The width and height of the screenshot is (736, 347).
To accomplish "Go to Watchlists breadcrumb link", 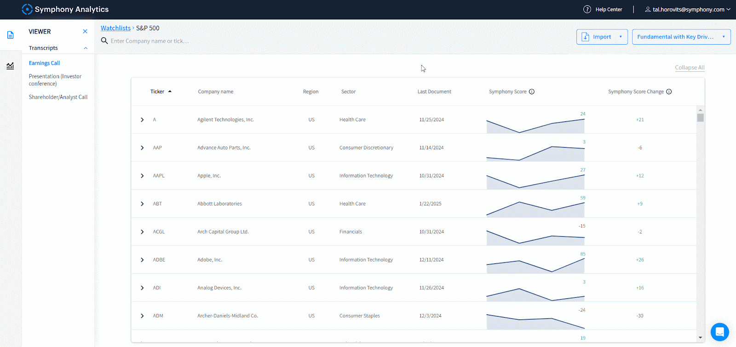I will 115,28.
